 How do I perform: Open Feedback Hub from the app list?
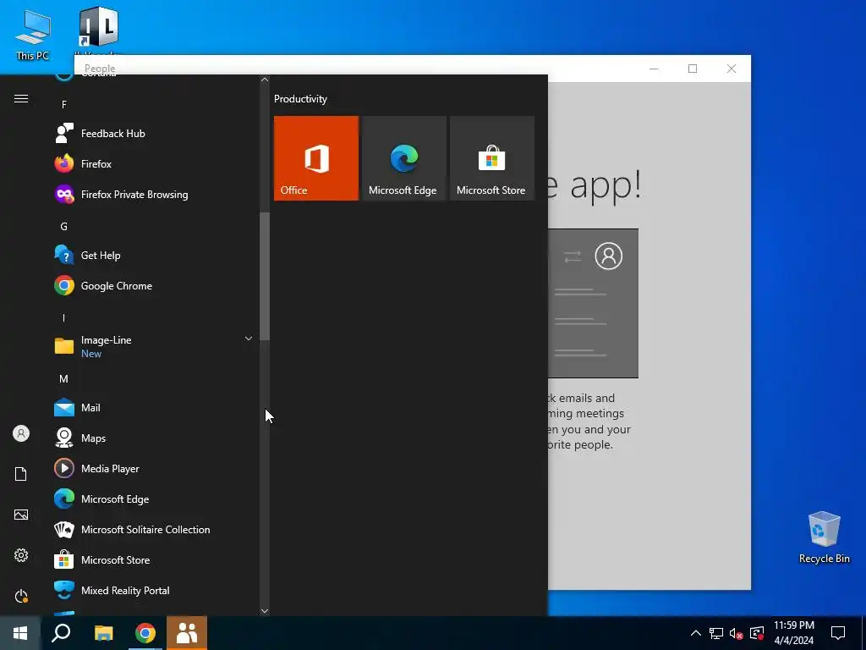[x=155, y=133]
